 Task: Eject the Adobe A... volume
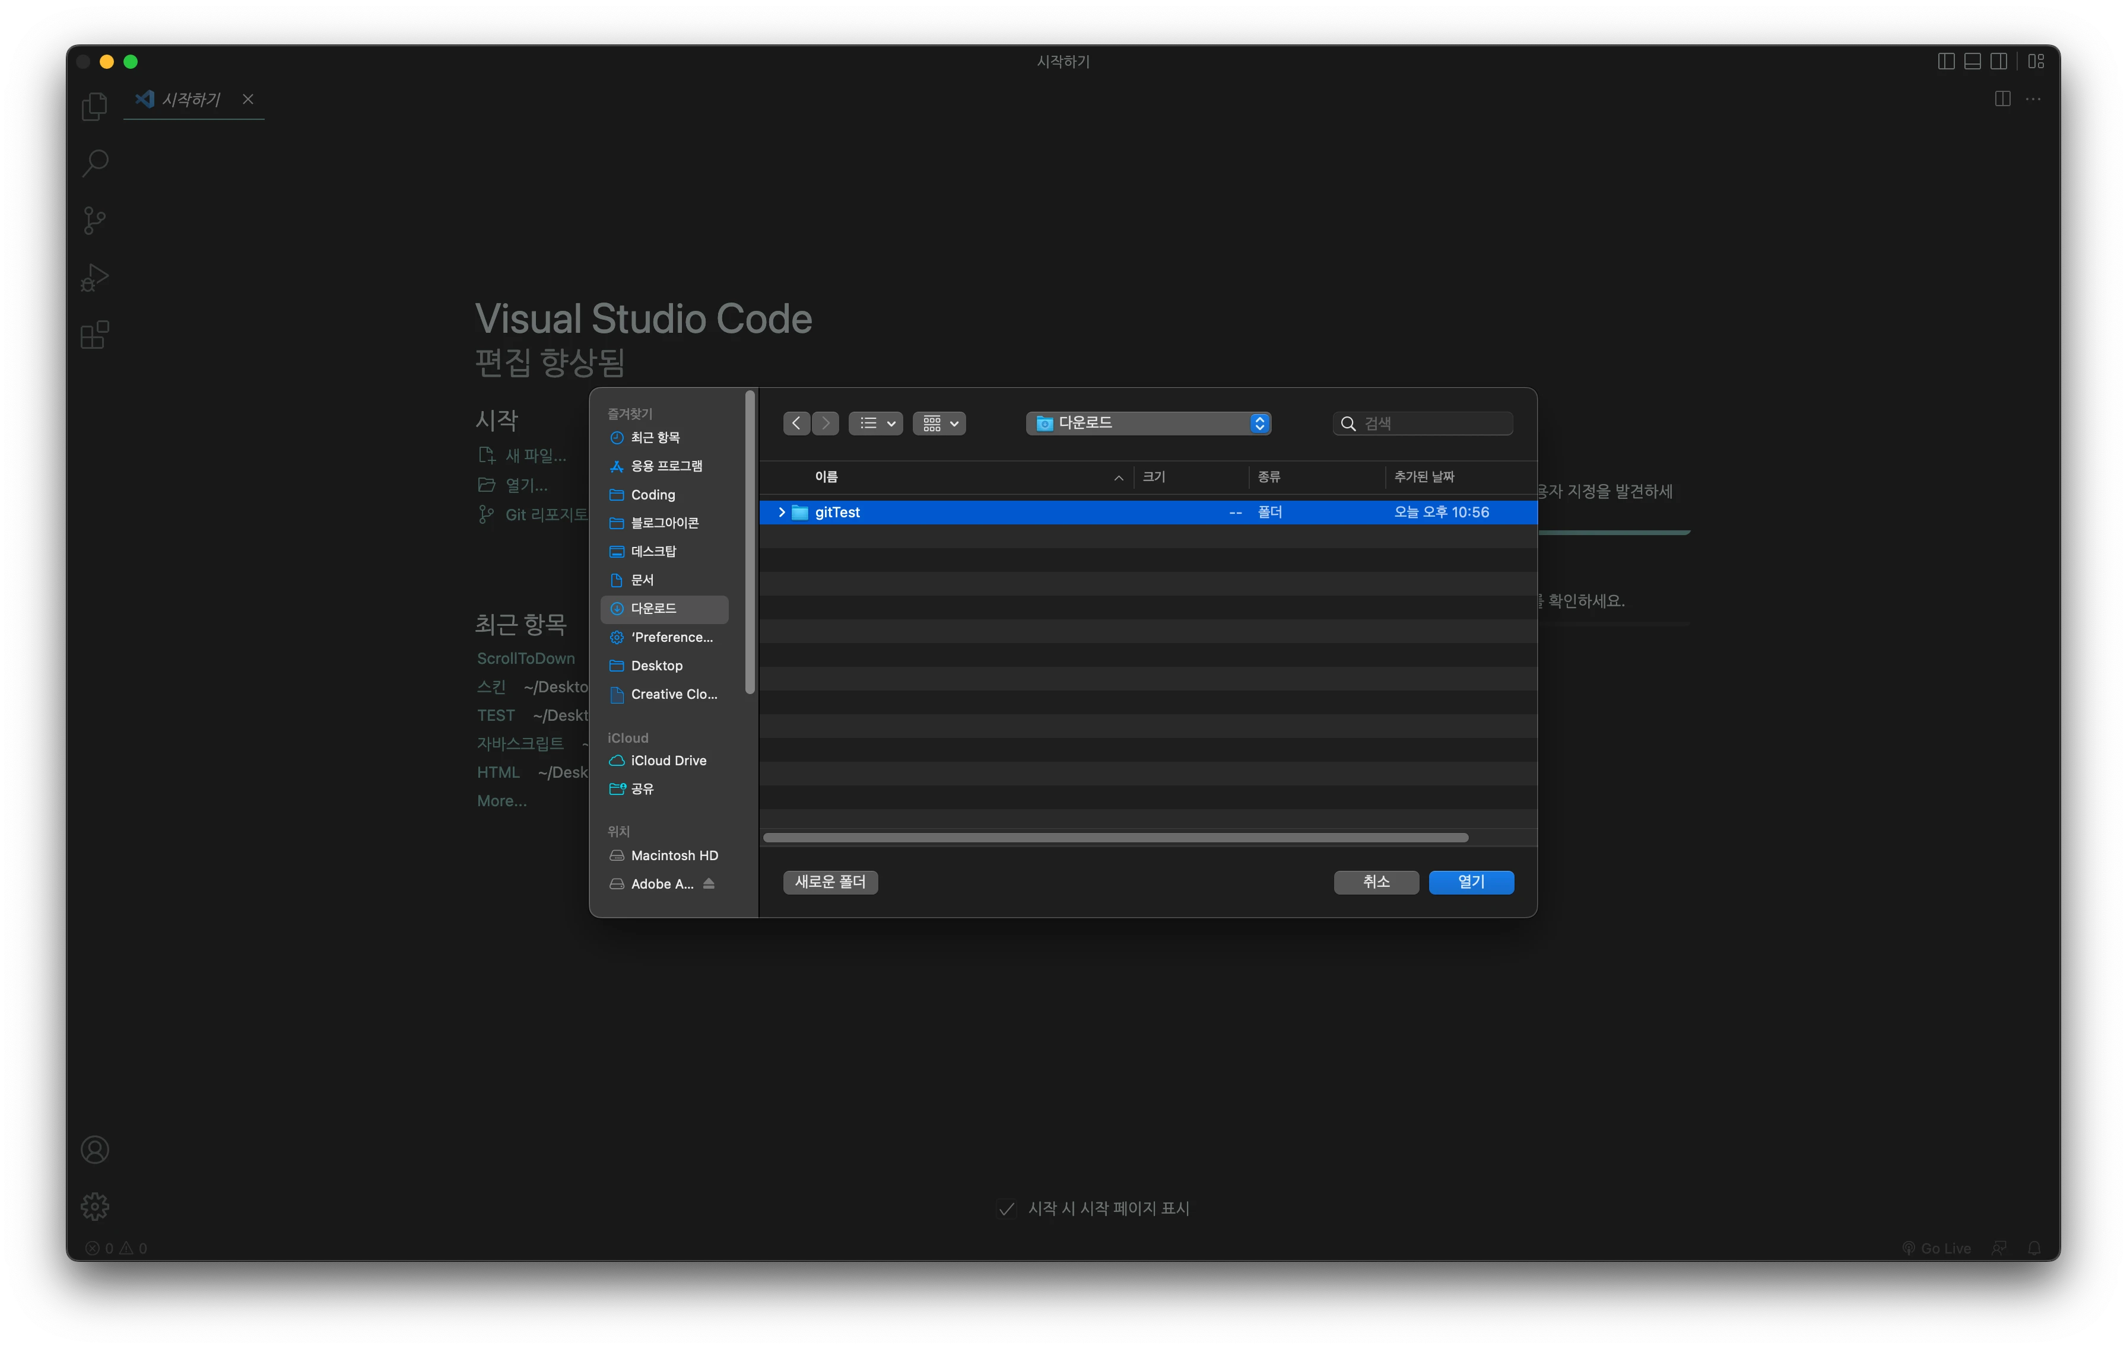[709, 884]
